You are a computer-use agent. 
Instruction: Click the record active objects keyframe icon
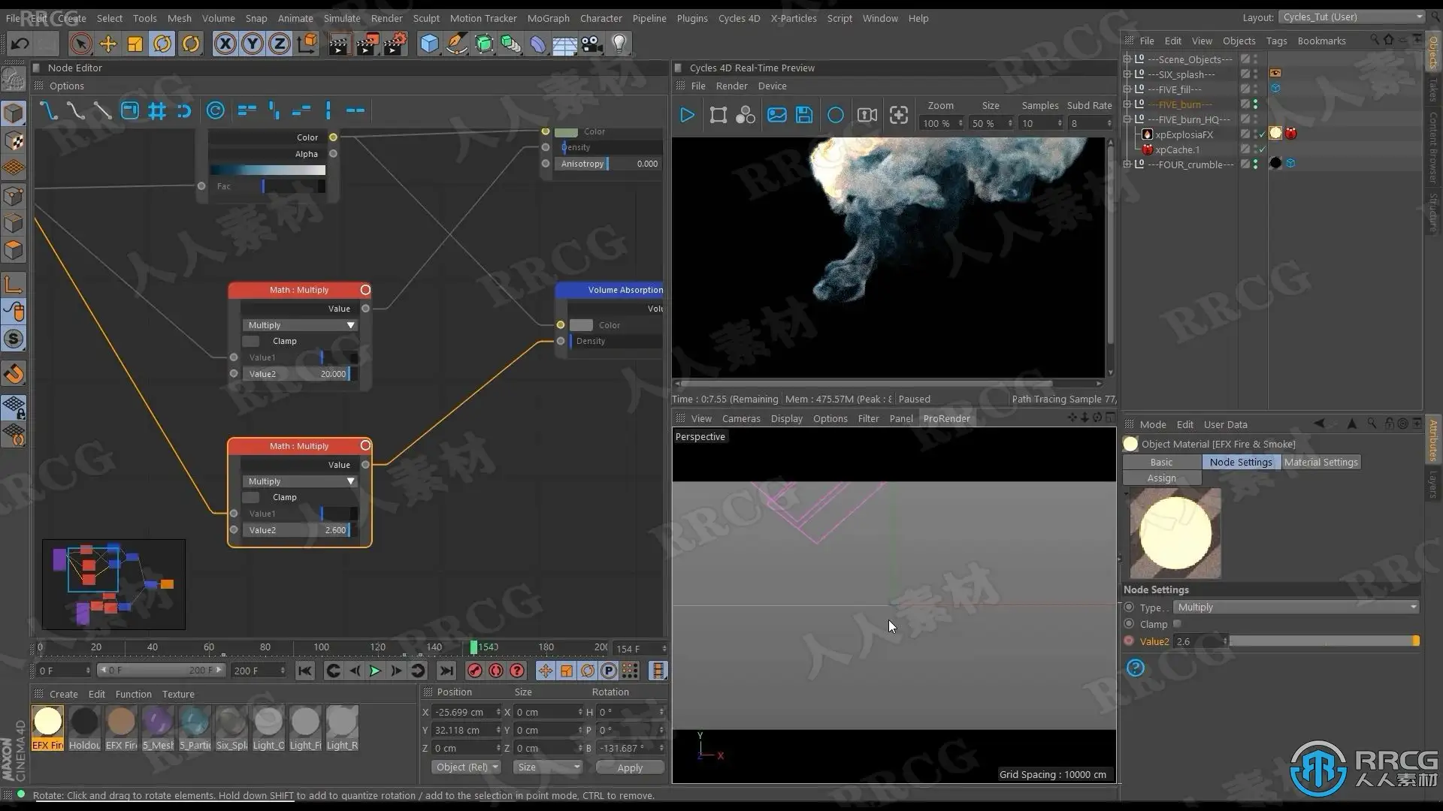click(x=475, y=671)
